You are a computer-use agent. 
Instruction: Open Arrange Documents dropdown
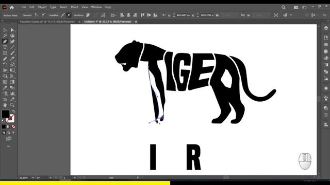pos(296,7)
